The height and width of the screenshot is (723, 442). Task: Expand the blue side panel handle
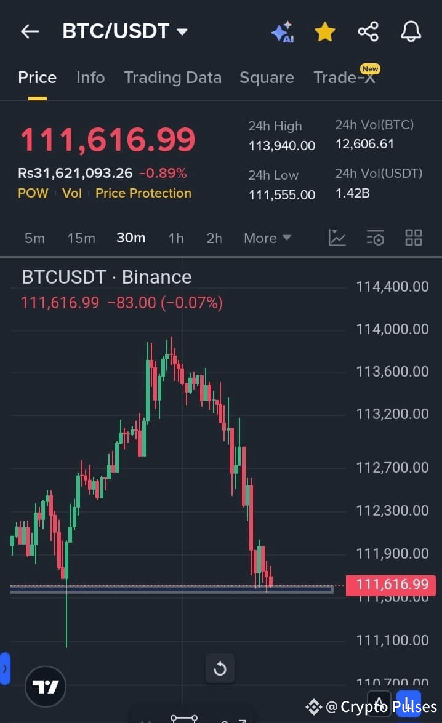point(4,668)
